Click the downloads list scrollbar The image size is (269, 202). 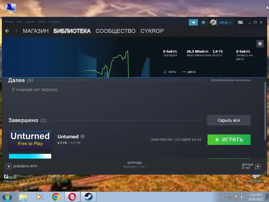[266, 111]
